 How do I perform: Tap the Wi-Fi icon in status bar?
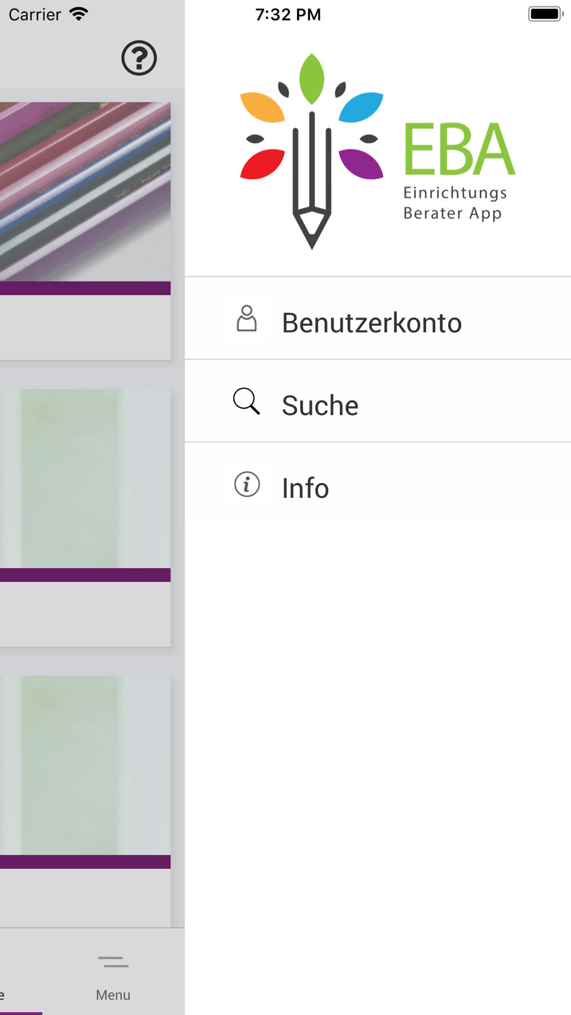pyautogui.click(x=79, y=14)
